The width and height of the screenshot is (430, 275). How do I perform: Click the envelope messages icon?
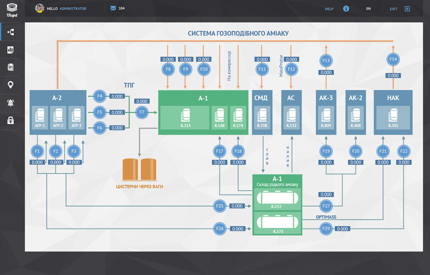point(113,9)
